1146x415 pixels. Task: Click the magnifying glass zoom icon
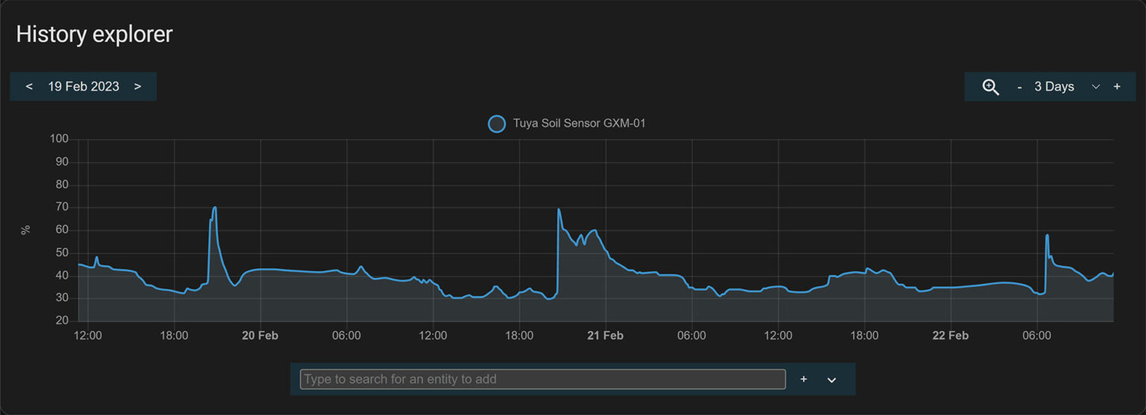[990, 86]
